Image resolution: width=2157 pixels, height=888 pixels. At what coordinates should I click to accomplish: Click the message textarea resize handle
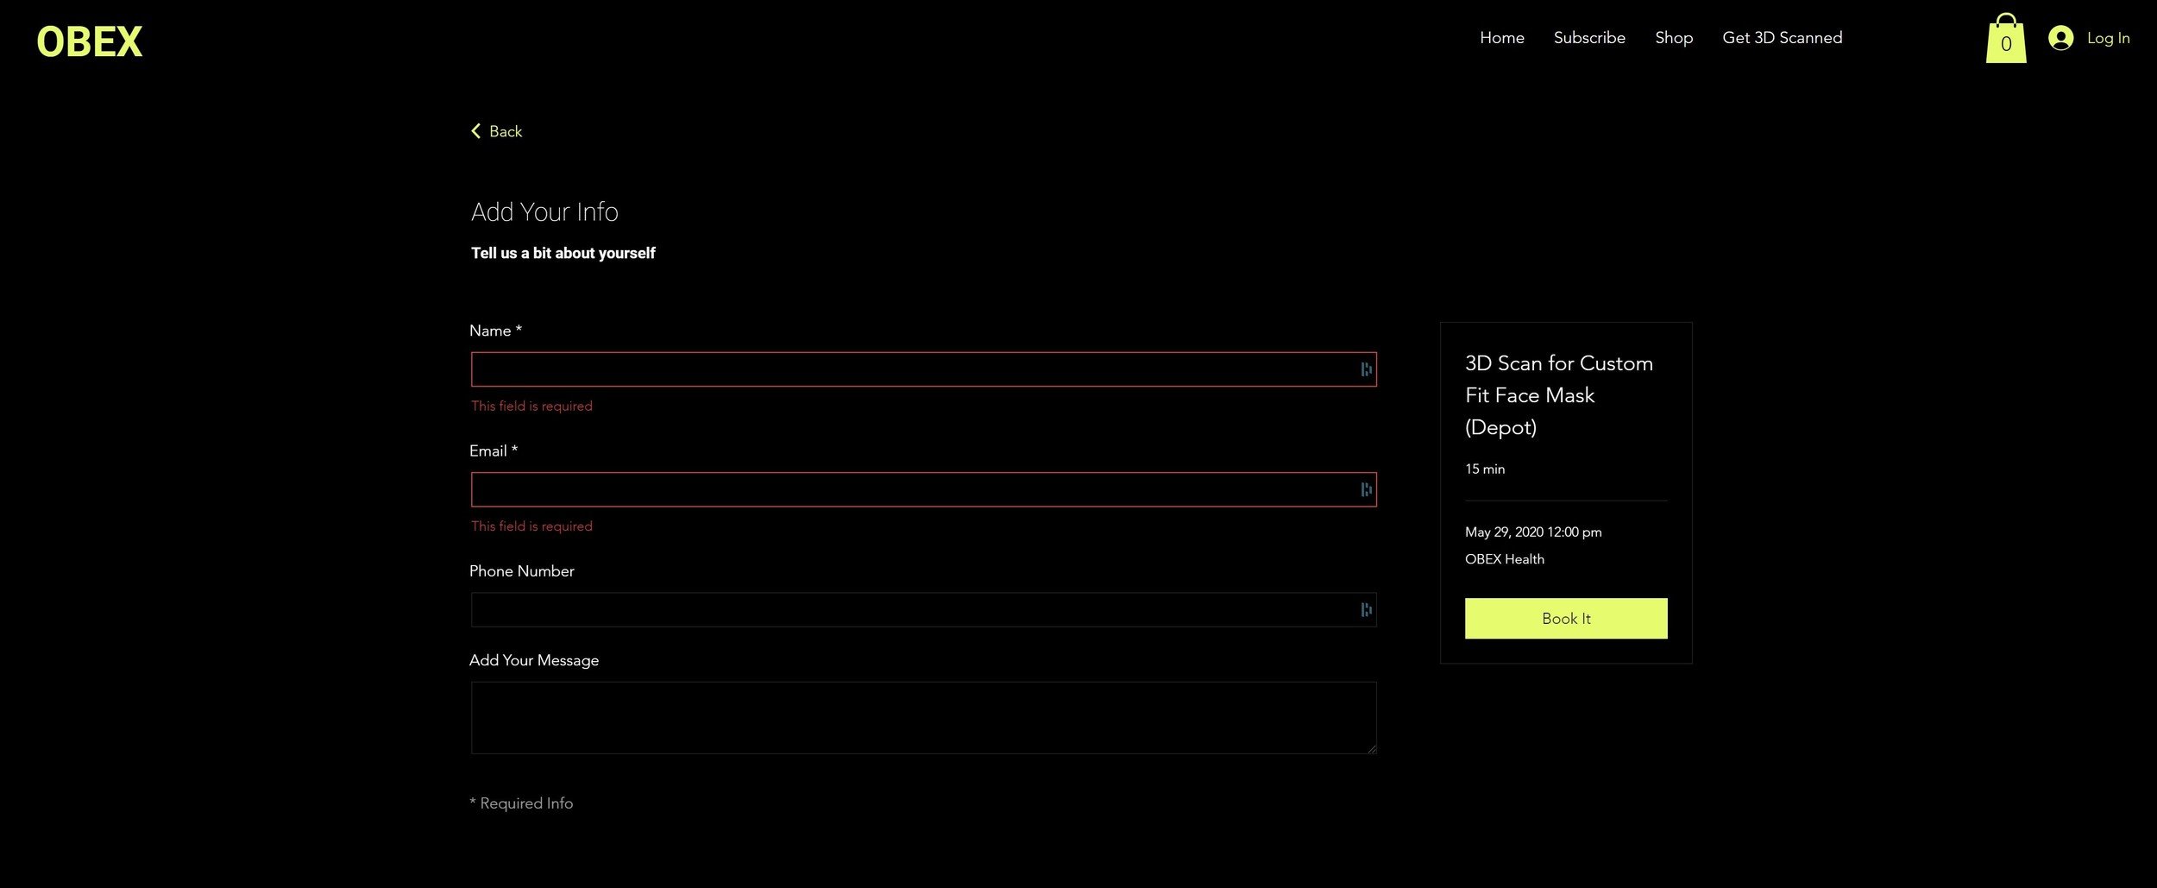click(1371, 748)
